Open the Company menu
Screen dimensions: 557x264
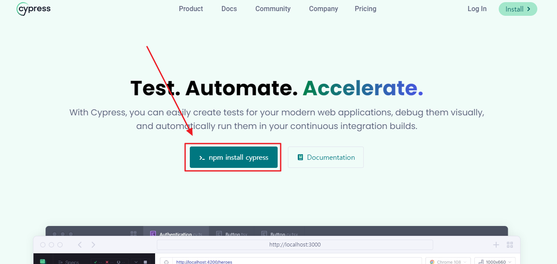tap(323, 9)
